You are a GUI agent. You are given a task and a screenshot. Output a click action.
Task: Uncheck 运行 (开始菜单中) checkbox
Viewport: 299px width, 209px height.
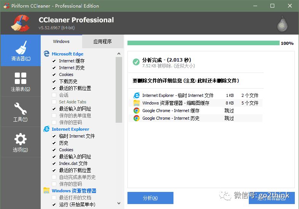point(54,204)
